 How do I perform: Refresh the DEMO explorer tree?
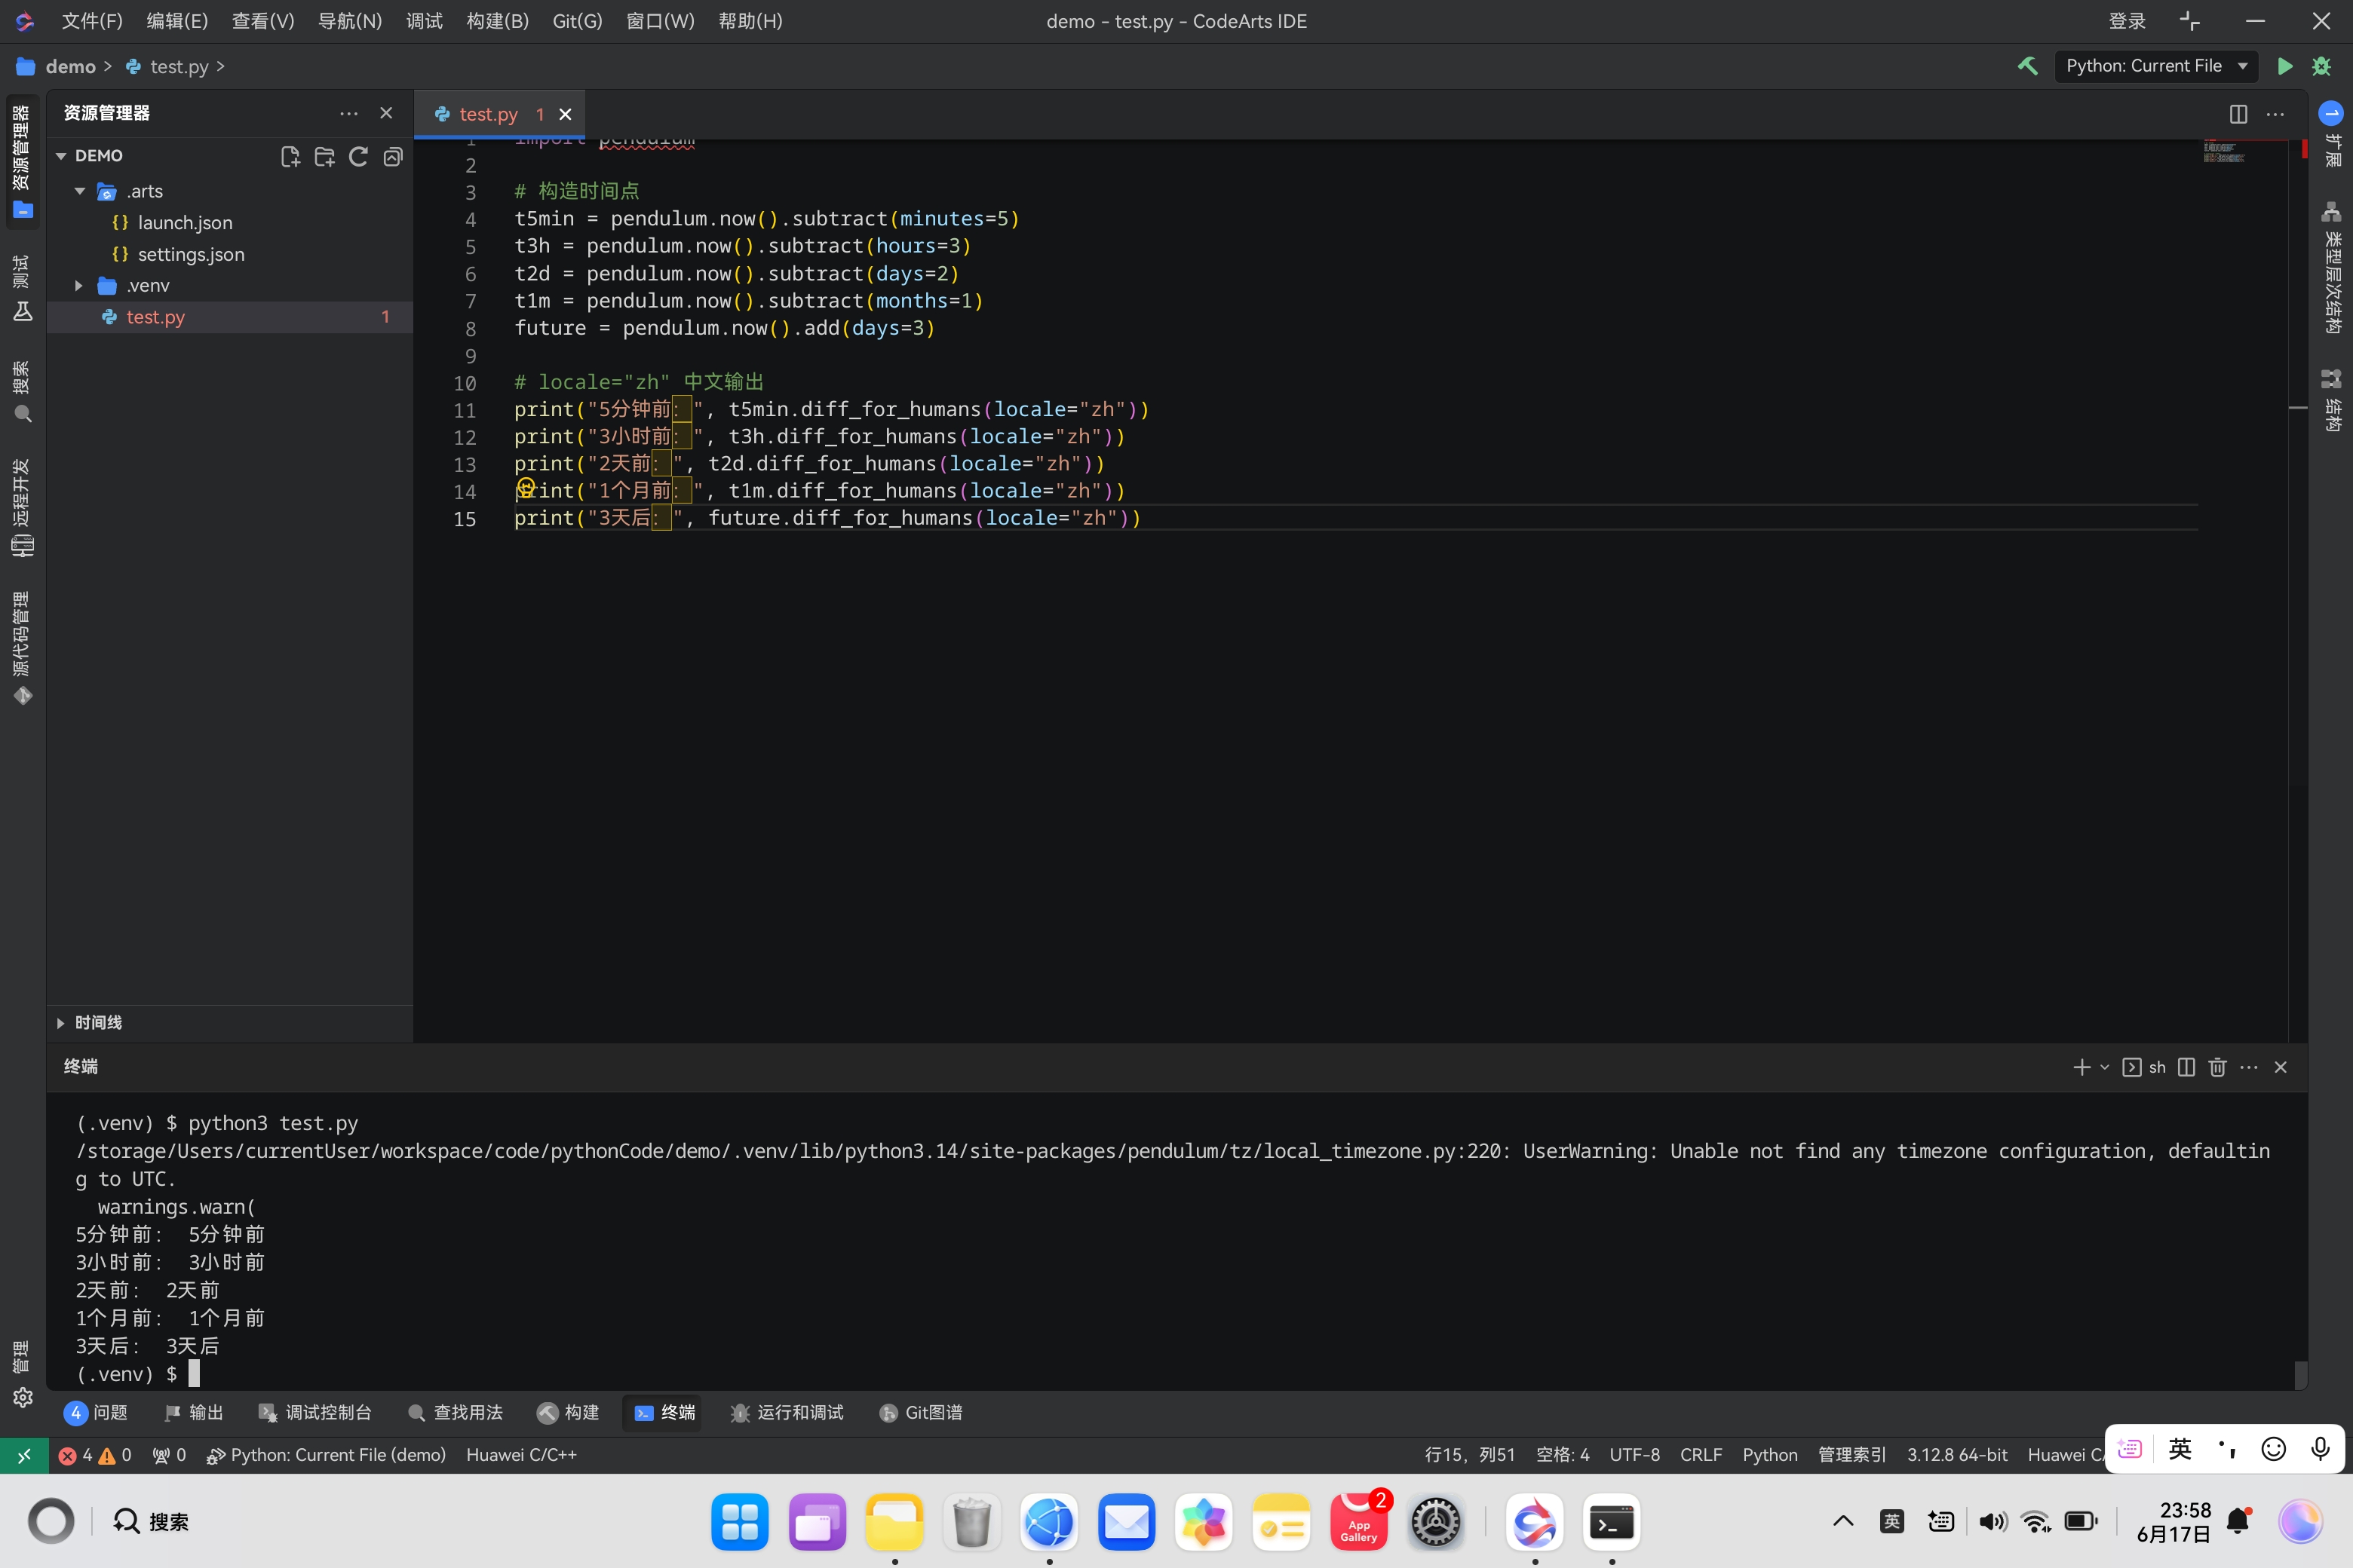tap(358, 156)
